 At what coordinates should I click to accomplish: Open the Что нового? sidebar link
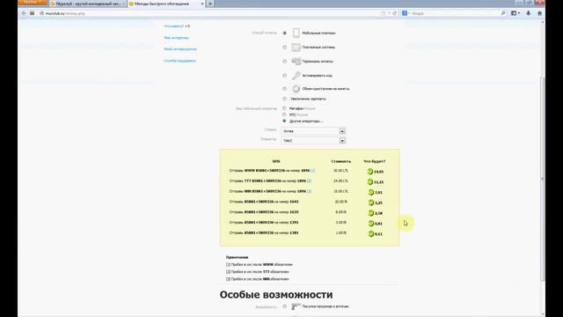pyautogui.click(x=174, y=26)
